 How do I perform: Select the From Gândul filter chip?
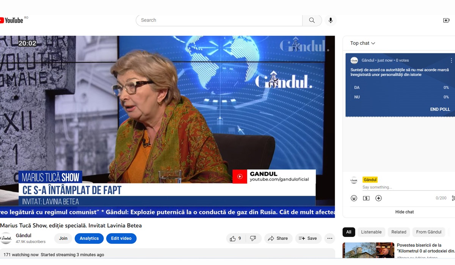pos(429,232)
